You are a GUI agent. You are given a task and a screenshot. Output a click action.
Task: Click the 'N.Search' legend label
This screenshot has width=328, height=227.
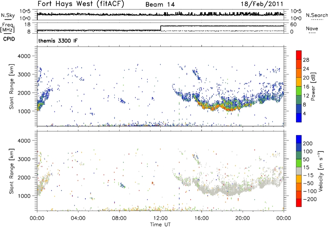coord(317,15)
